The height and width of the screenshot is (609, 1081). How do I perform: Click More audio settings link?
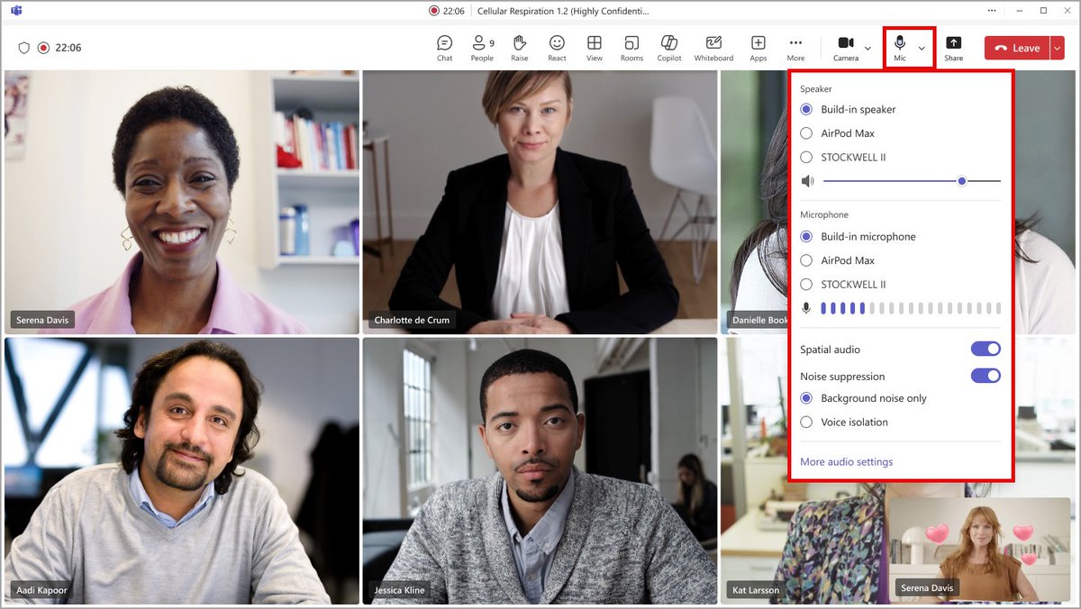coord(847,462)
